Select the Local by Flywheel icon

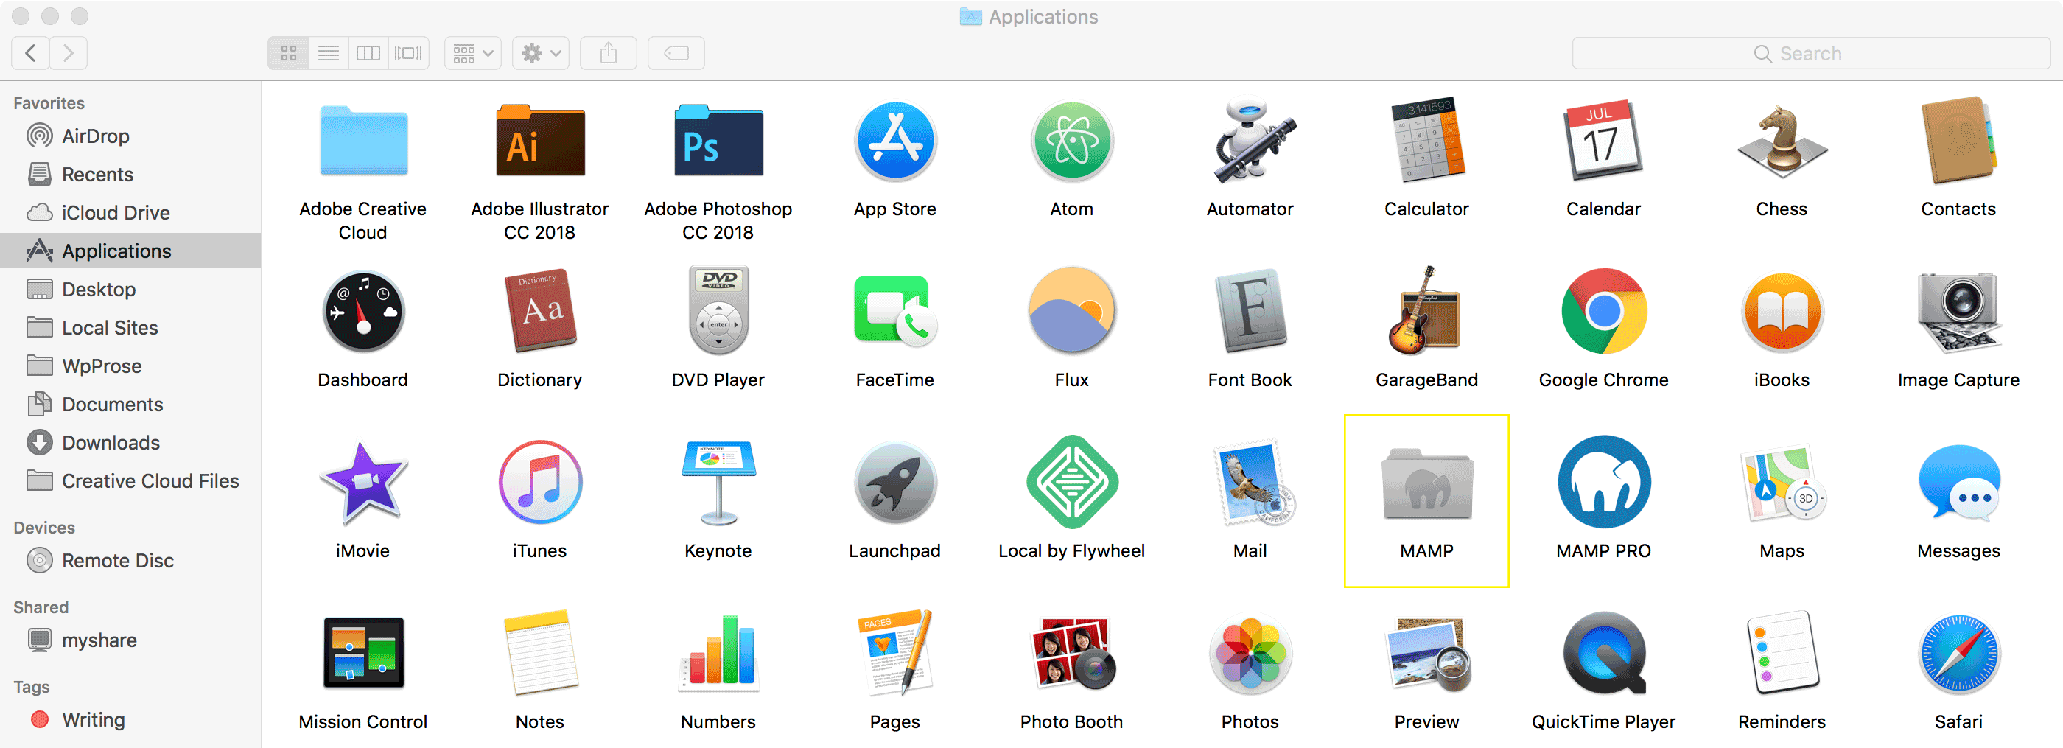click(1071, 482)
